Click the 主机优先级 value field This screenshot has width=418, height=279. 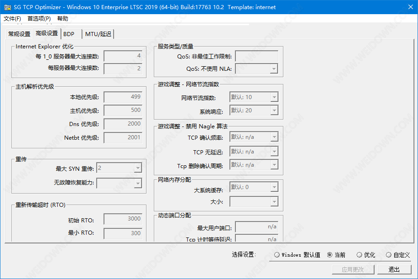(x=123, y=111)
